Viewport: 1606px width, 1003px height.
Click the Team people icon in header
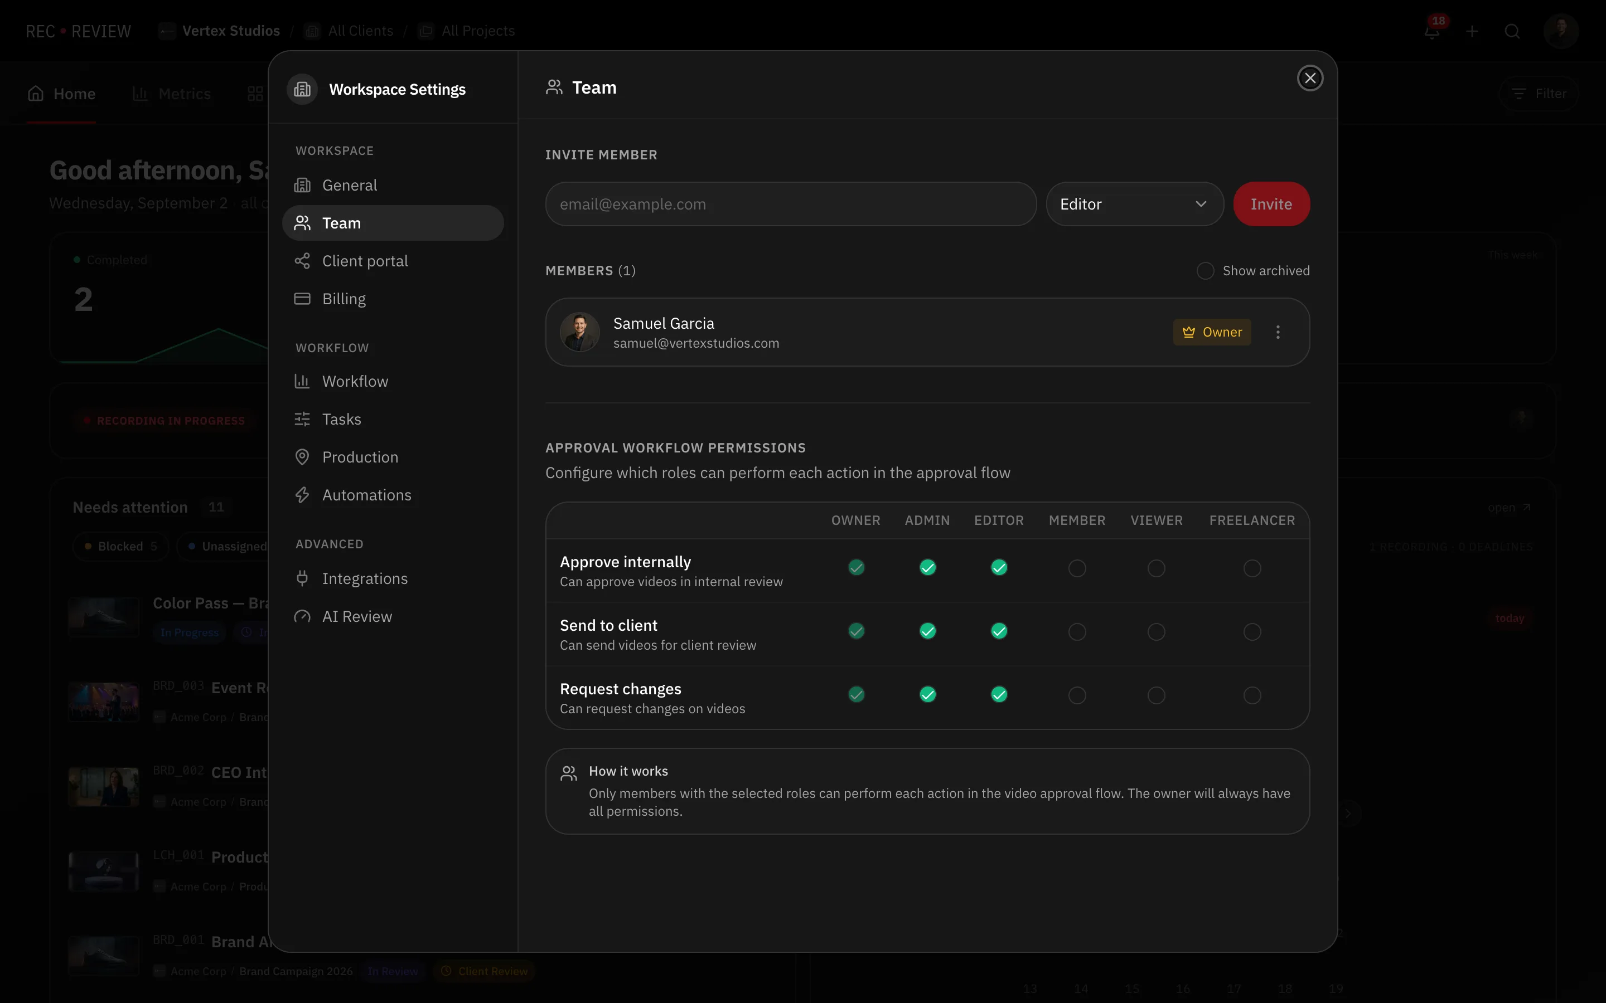(554, 87)
